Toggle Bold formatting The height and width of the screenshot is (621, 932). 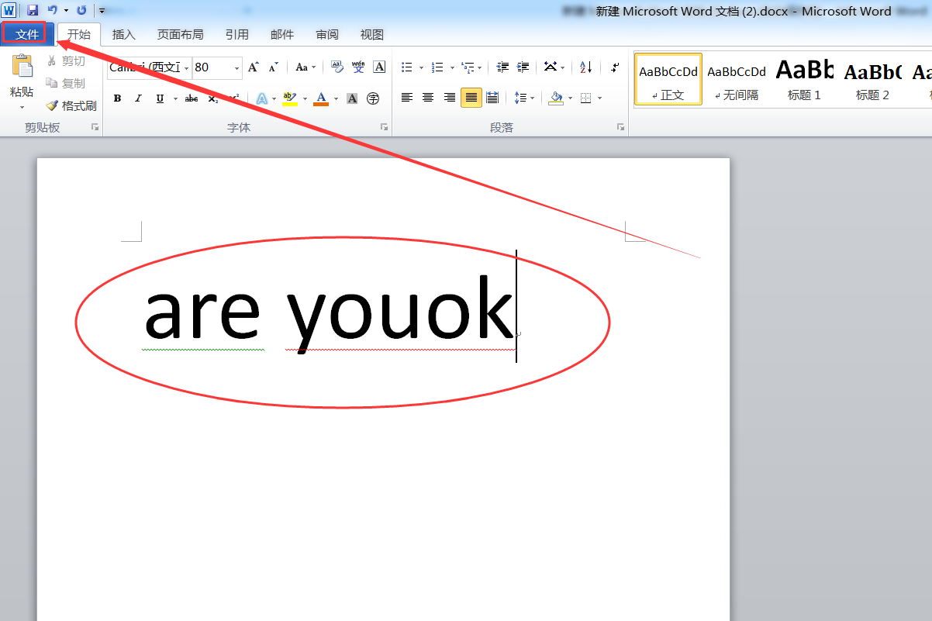[x=117, y=98]
